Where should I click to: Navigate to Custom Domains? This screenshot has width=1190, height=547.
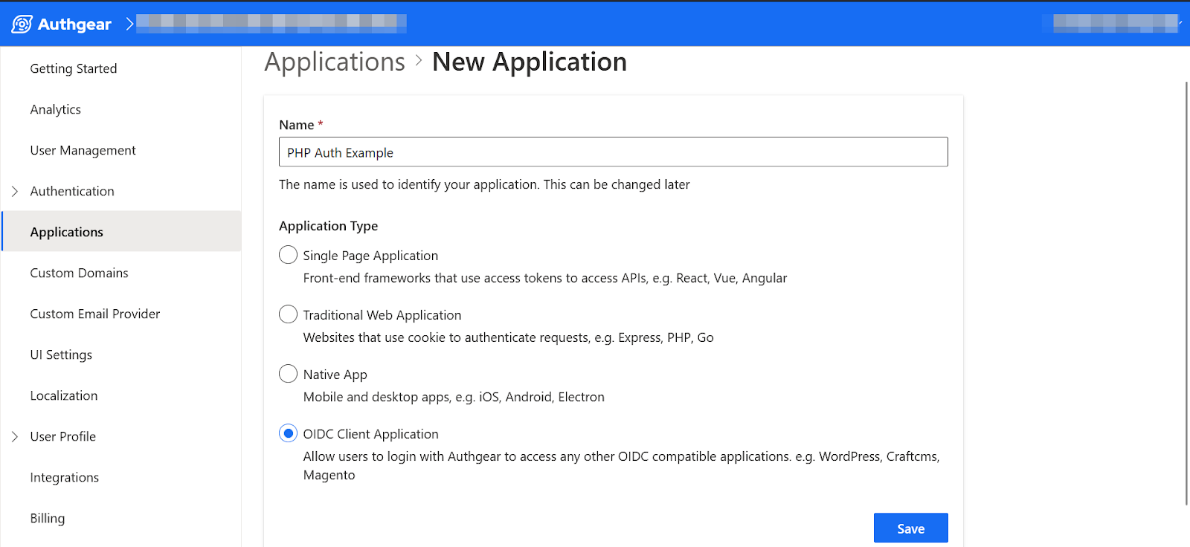pyautogui.click(x=80, y=273)
